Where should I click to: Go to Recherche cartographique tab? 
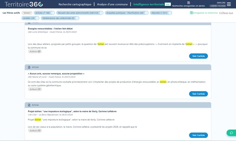click(x=75, y=4)
